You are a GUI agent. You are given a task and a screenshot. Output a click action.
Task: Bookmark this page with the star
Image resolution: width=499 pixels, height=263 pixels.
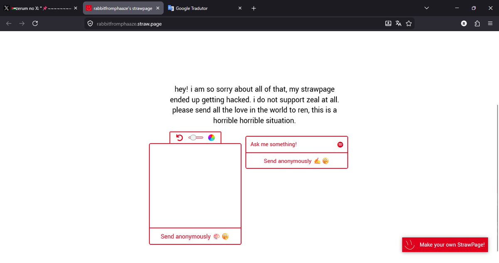point(409,24)
